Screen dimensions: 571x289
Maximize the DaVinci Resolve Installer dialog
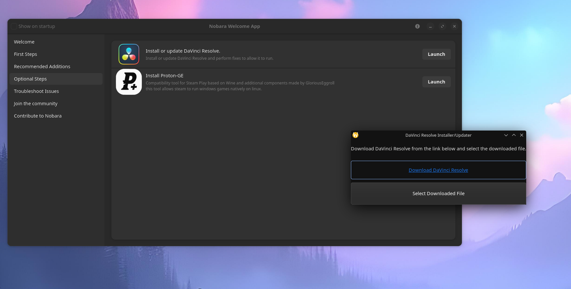[514, 135]
